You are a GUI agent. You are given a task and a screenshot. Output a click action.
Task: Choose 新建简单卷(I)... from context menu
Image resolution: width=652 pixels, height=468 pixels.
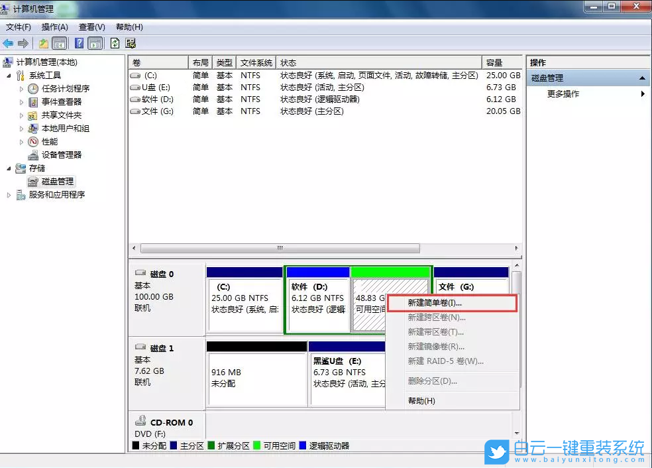[x=435, y=302]
